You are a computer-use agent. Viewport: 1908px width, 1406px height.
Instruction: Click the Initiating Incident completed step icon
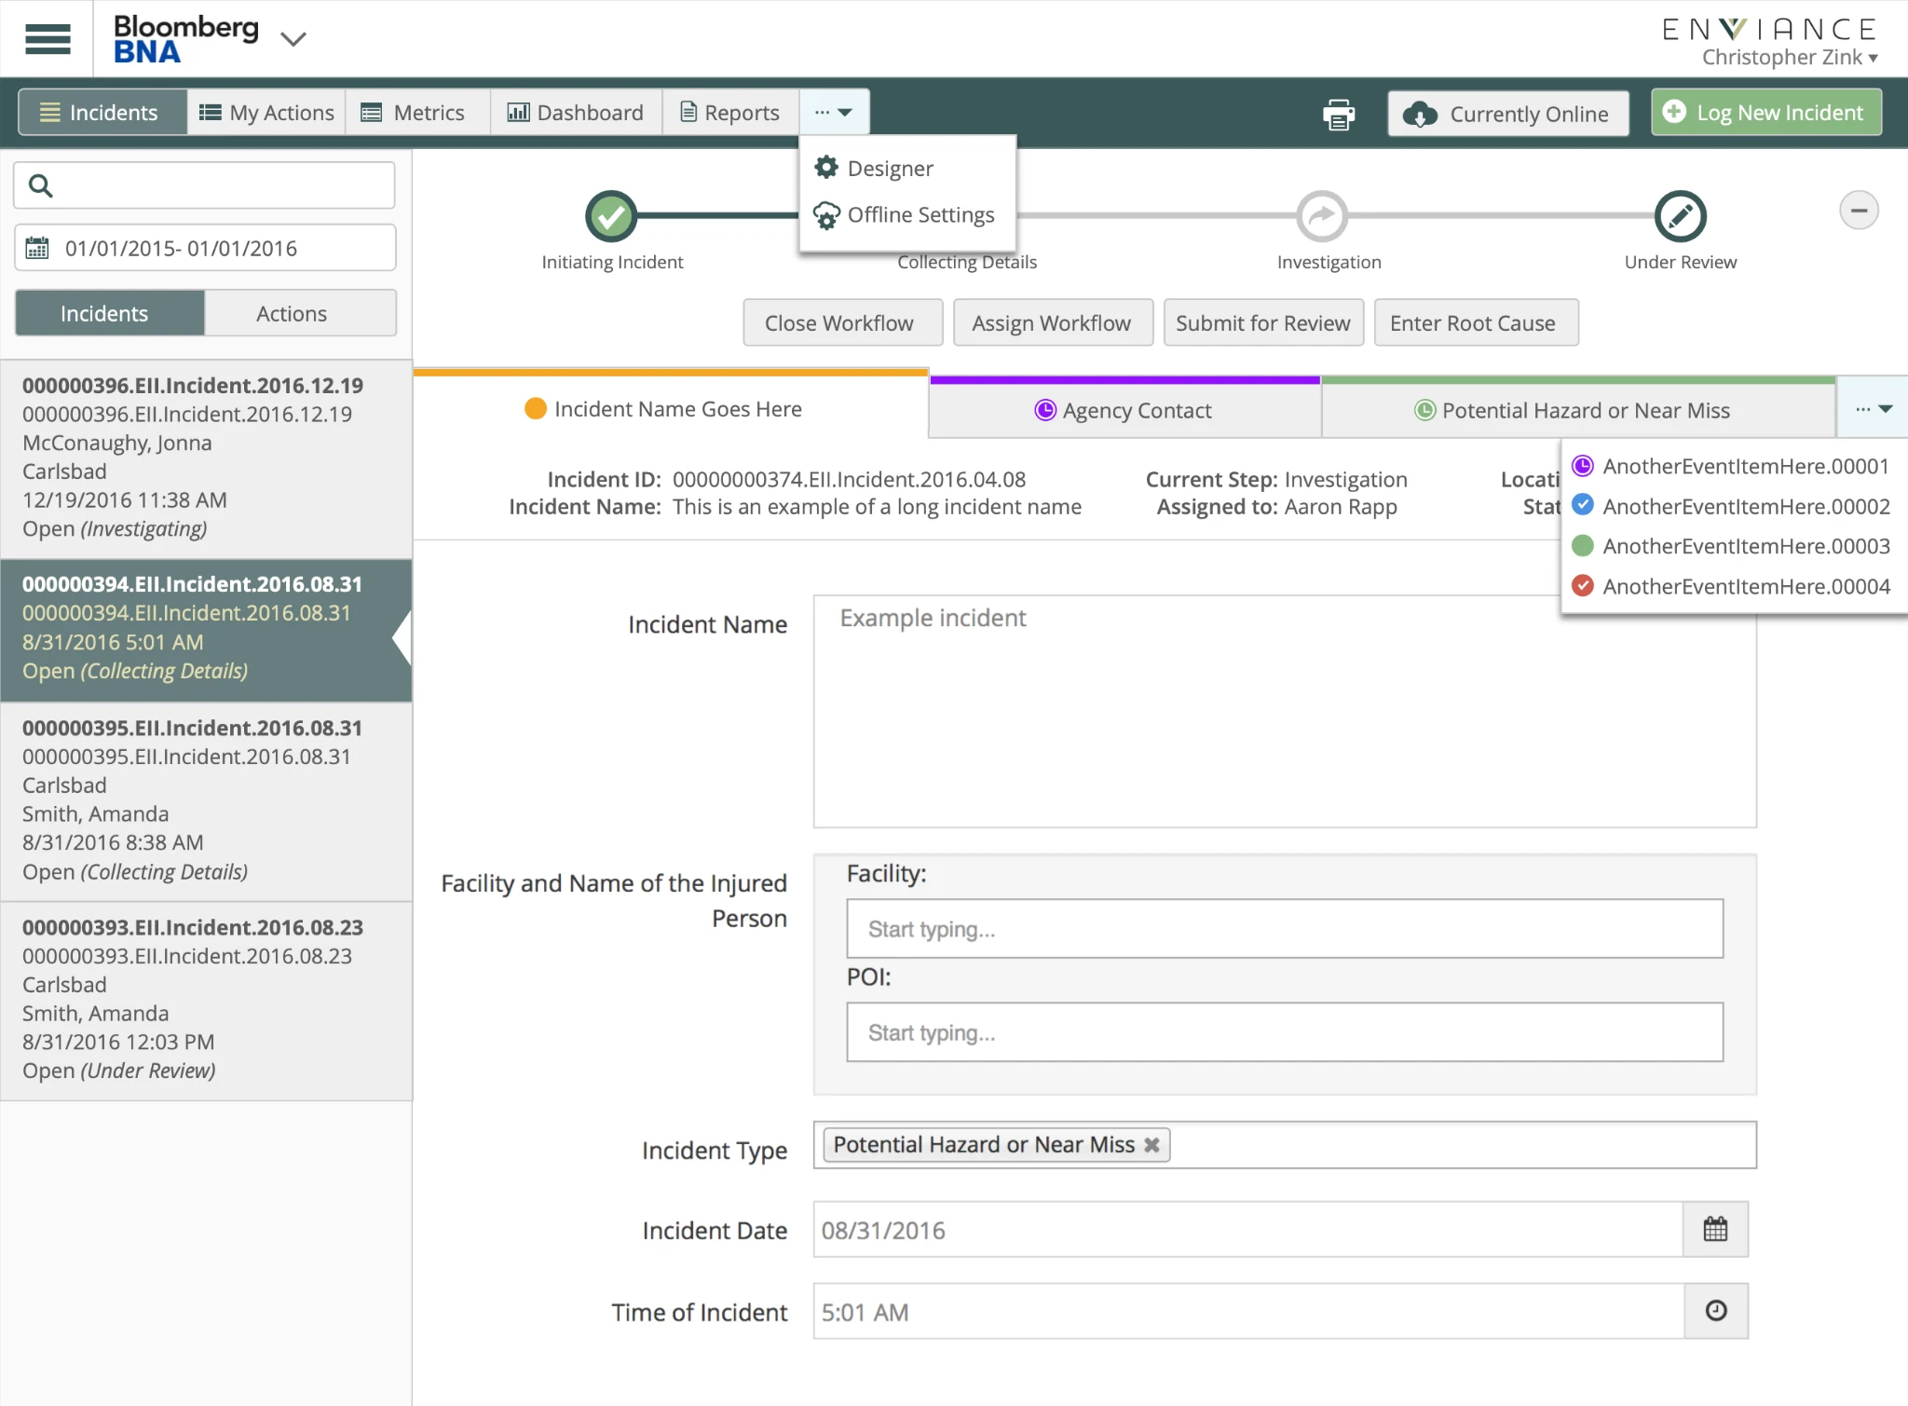point(611,216)
